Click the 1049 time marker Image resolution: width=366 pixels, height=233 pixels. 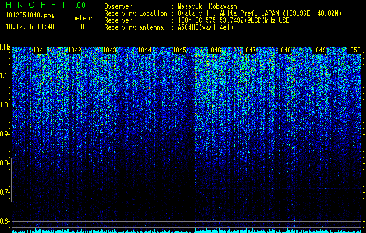(319, 50)
